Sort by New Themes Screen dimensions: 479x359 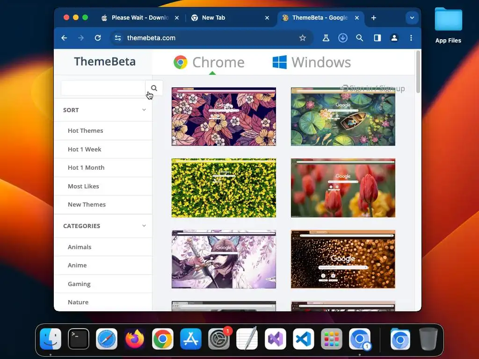click(87, 205)
